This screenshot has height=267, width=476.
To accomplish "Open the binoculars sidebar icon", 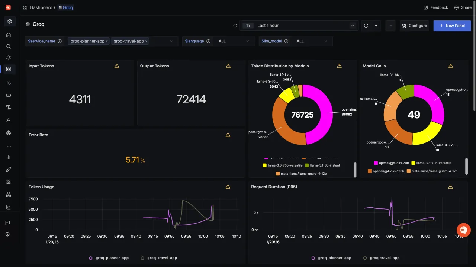I will (9, 195).
